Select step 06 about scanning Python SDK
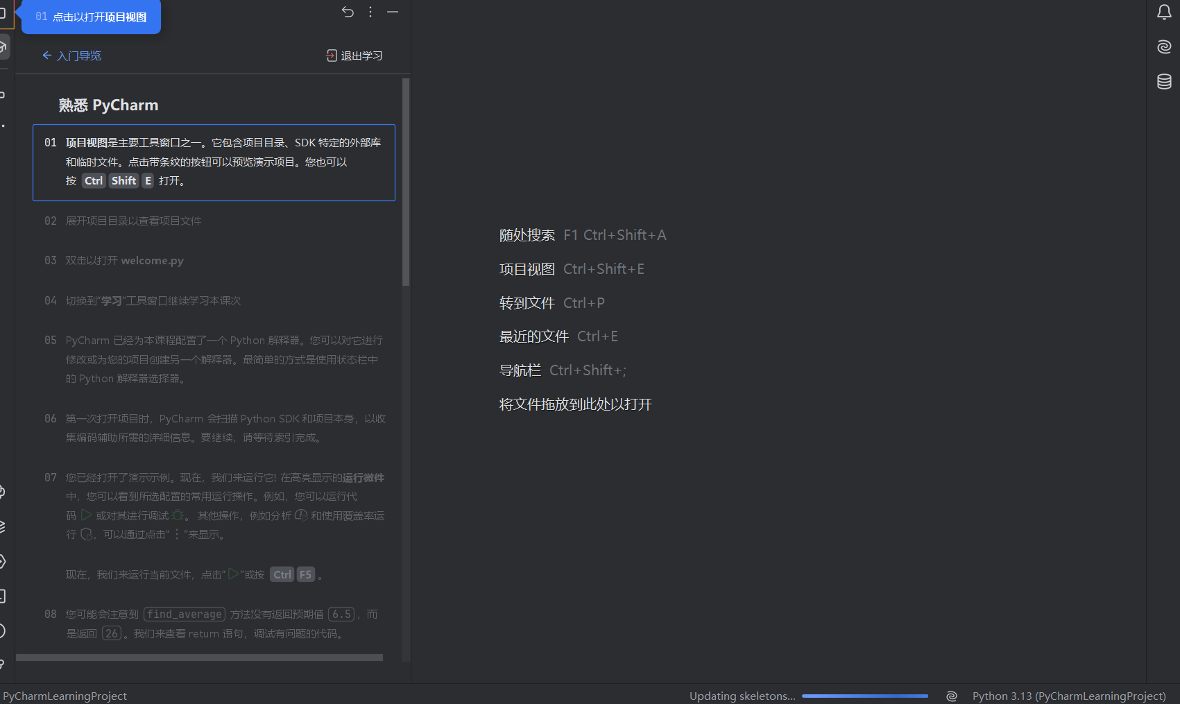Screen dimensions: 1180x704 point(215,428)
